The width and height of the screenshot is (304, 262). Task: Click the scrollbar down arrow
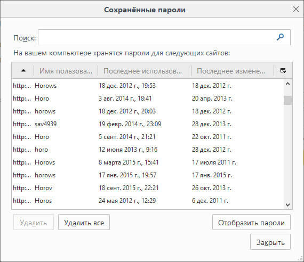click(x=287, y=204)
